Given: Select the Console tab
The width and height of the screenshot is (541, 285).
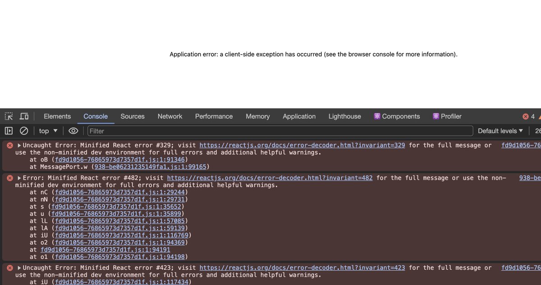Looking at the screenshot, I should pyautogui.click(x=96, y=116).
